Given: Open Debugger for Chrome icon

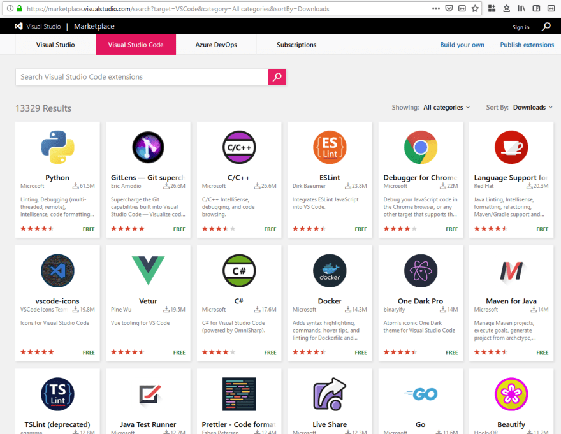Looking at the screenshot, I should click(x=420, y=147).
